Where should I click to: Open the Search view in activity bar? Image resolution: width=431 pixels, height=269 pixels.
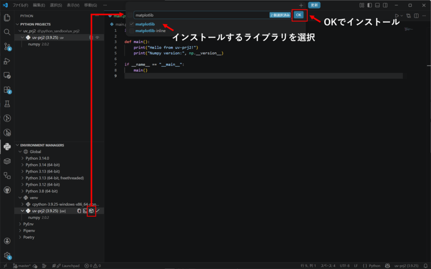7,32
